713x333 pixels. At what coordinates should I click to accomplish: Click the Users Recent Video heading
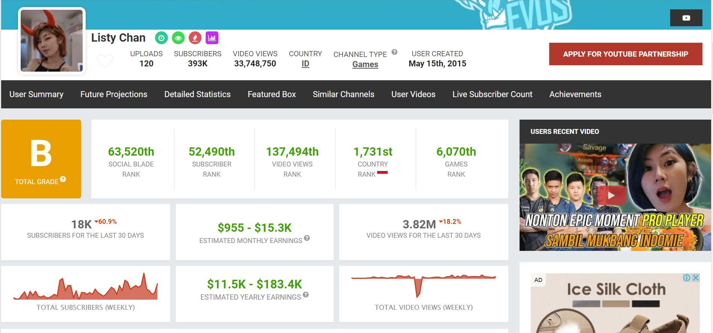[x=565, y=132]
